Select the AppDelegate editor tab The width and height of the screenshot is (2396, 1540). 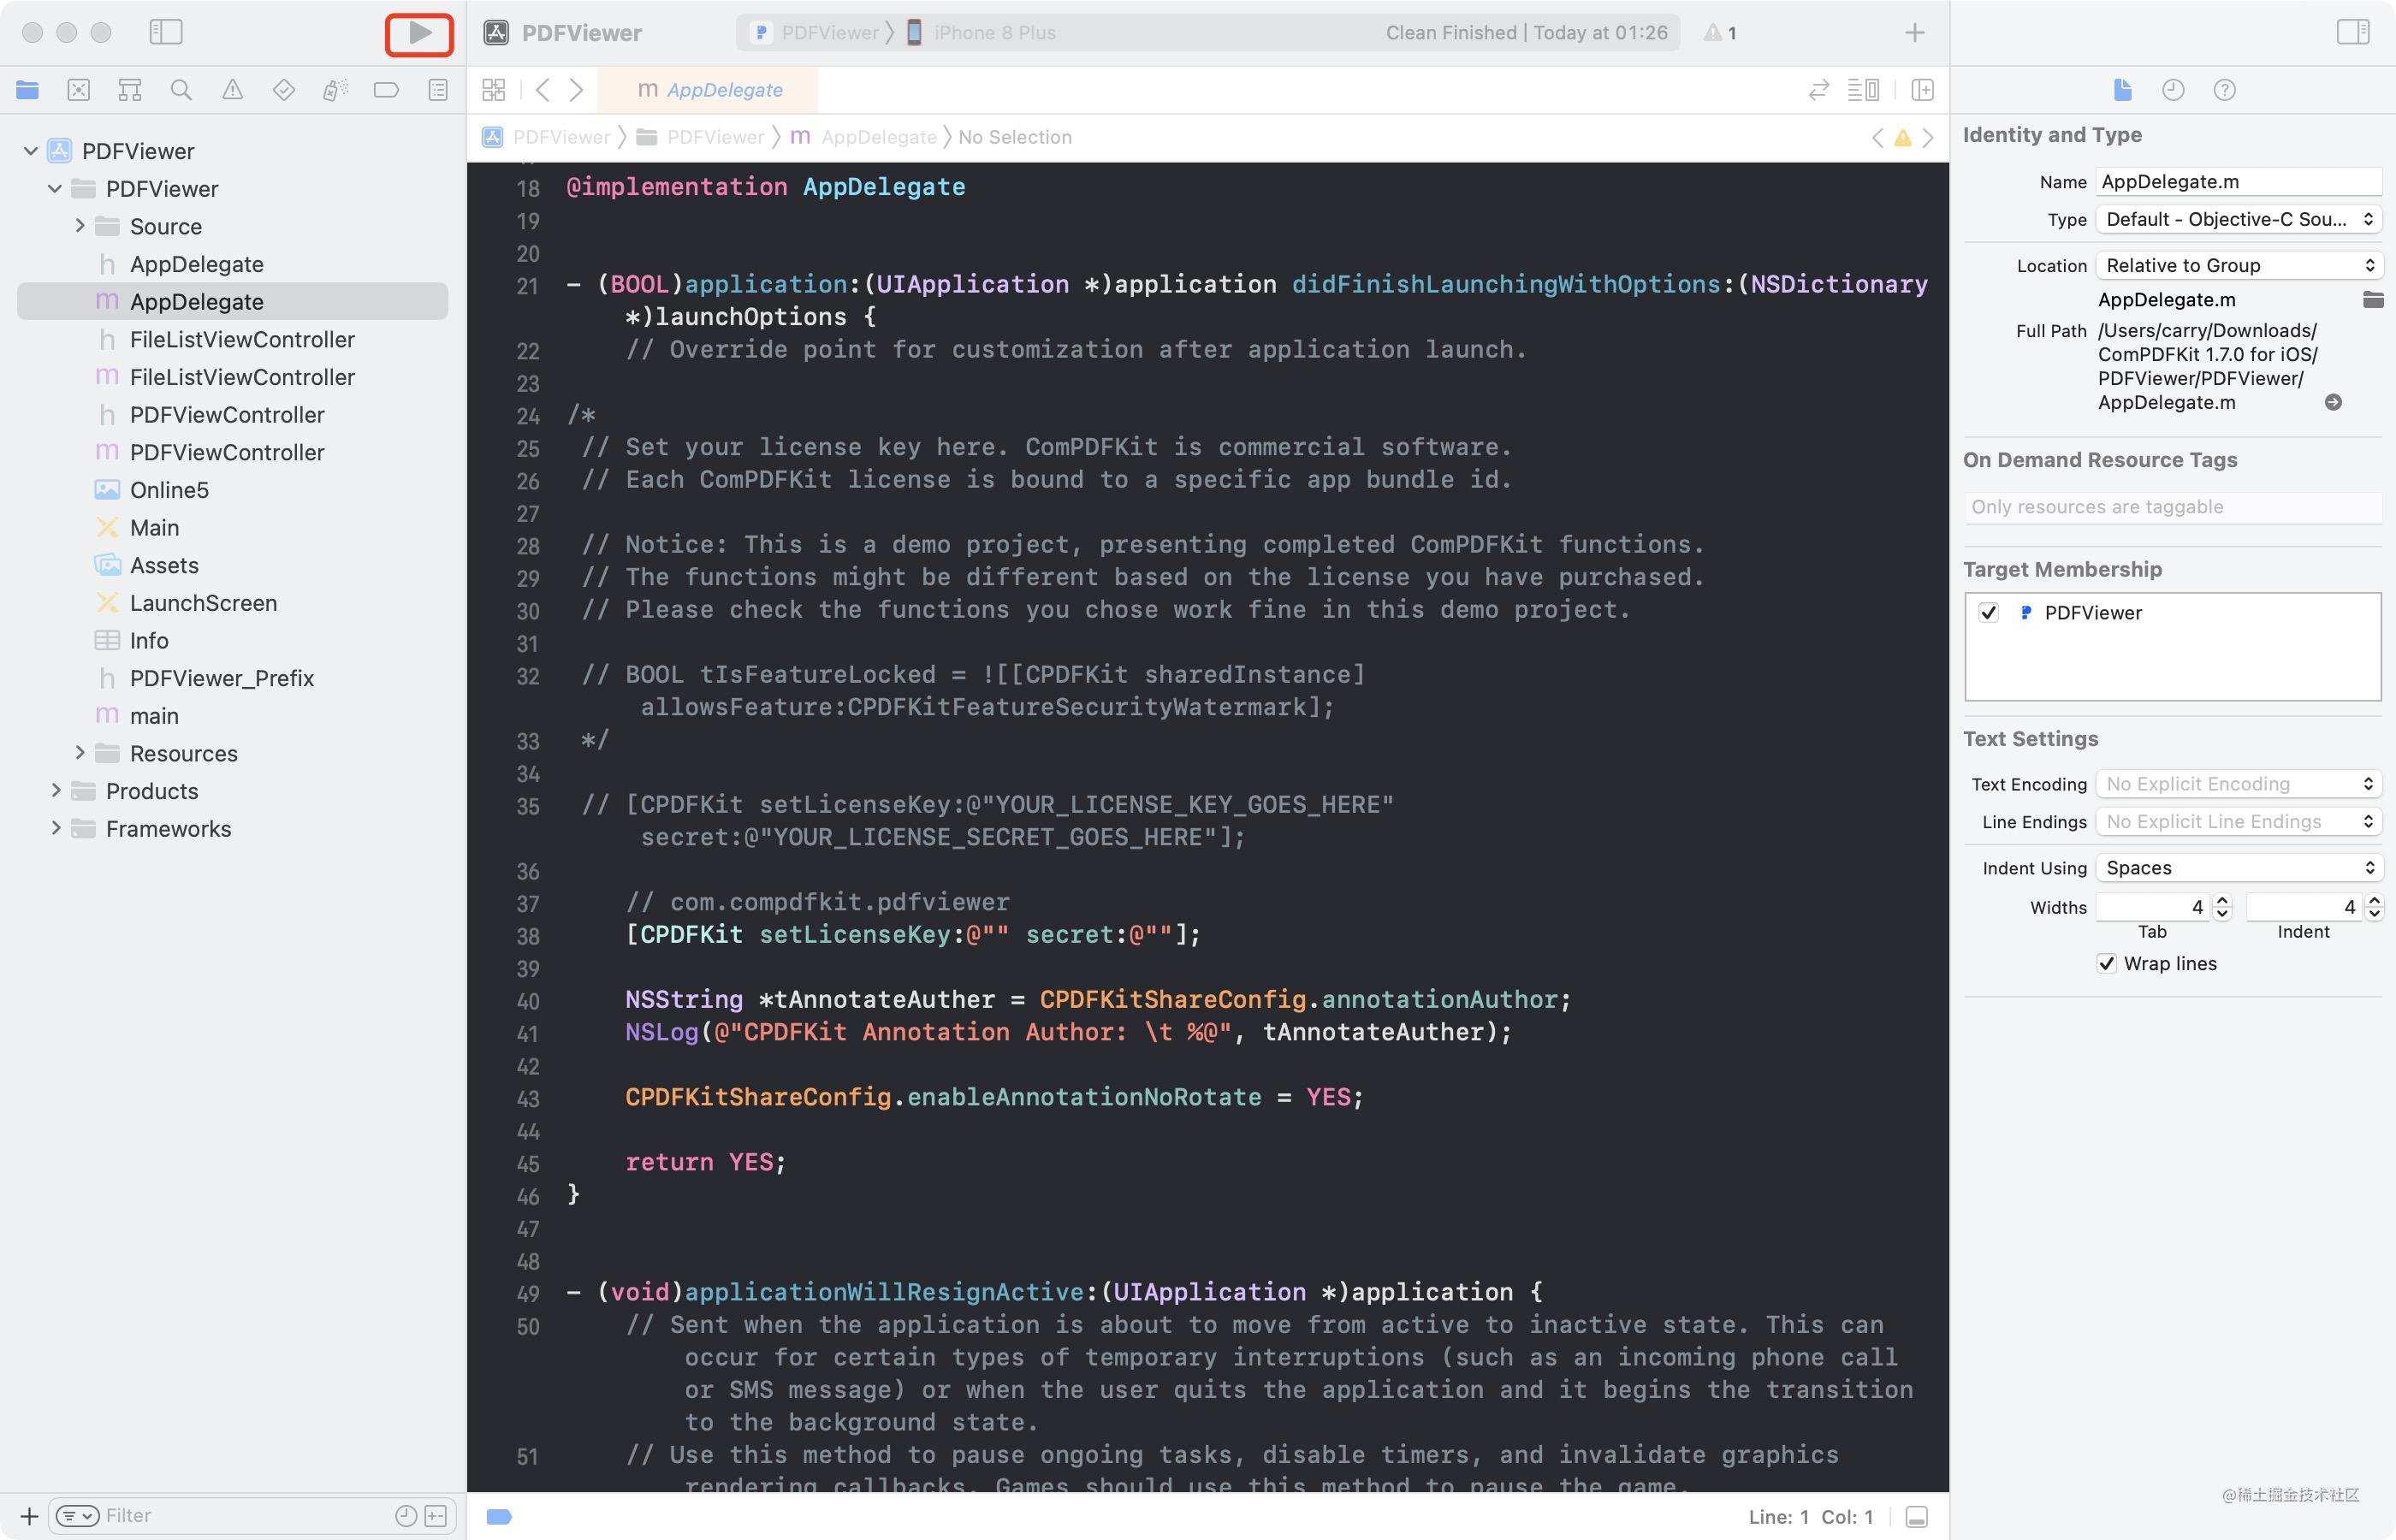[x=709, y=90]
